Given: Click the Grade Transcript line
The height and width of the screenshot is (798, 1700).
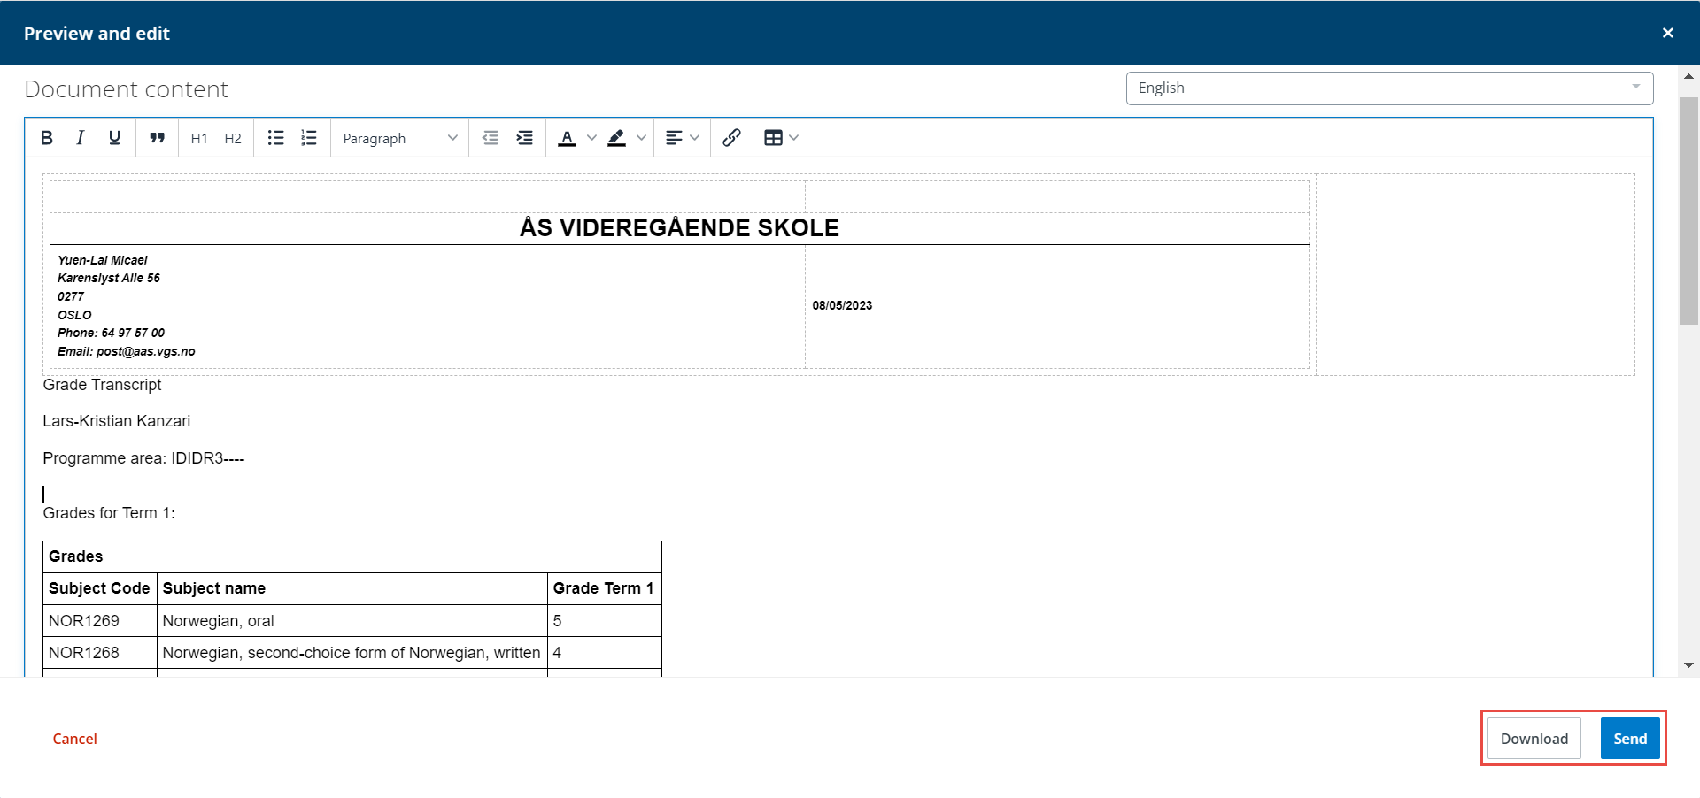Looking at the screenshot, I should tap(102, 385).
